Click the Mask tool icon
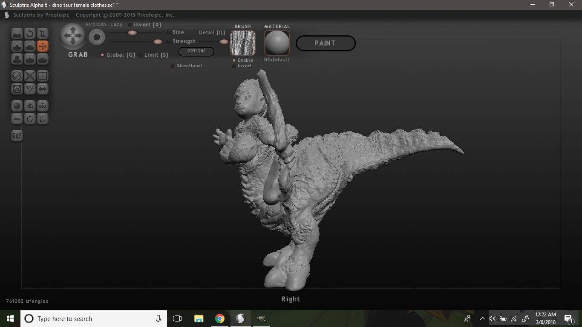Viewport: 582px width, 327px height. point(17,89)
